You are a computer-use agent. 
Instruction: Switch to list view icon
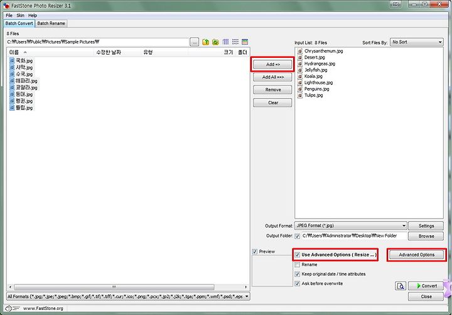(x=235, y=42)
